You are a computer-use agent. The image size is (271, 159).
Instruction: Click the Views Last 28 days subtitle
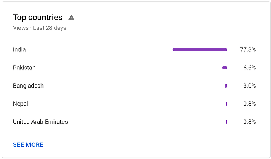tap(39, 28)
